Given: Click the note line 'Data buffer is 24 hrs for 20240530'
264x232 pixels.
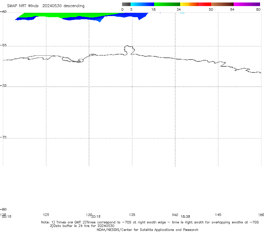Looking at the screenshot, I should (x=82, y=226).
